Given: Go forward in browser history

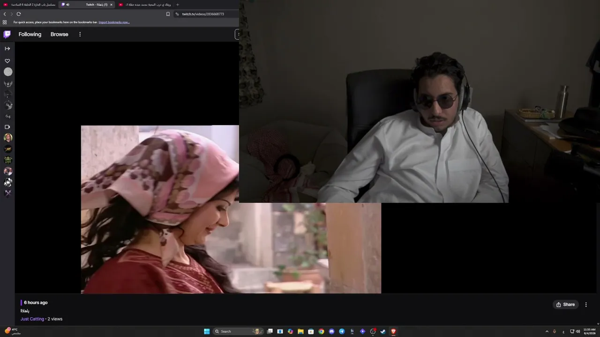Looking at the screenshot, I should coord(12,14).
